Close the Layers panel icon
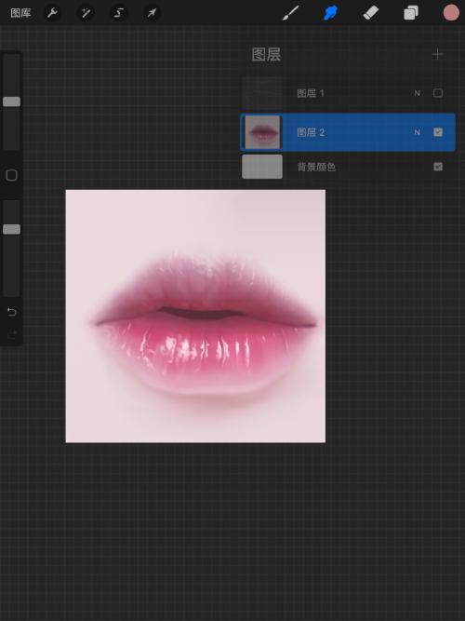465x621 pixels. tap(411, 13)
